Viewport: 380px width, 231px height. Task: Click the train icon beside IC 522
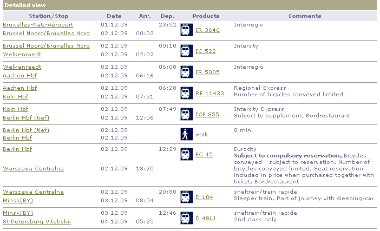[186, 51]
